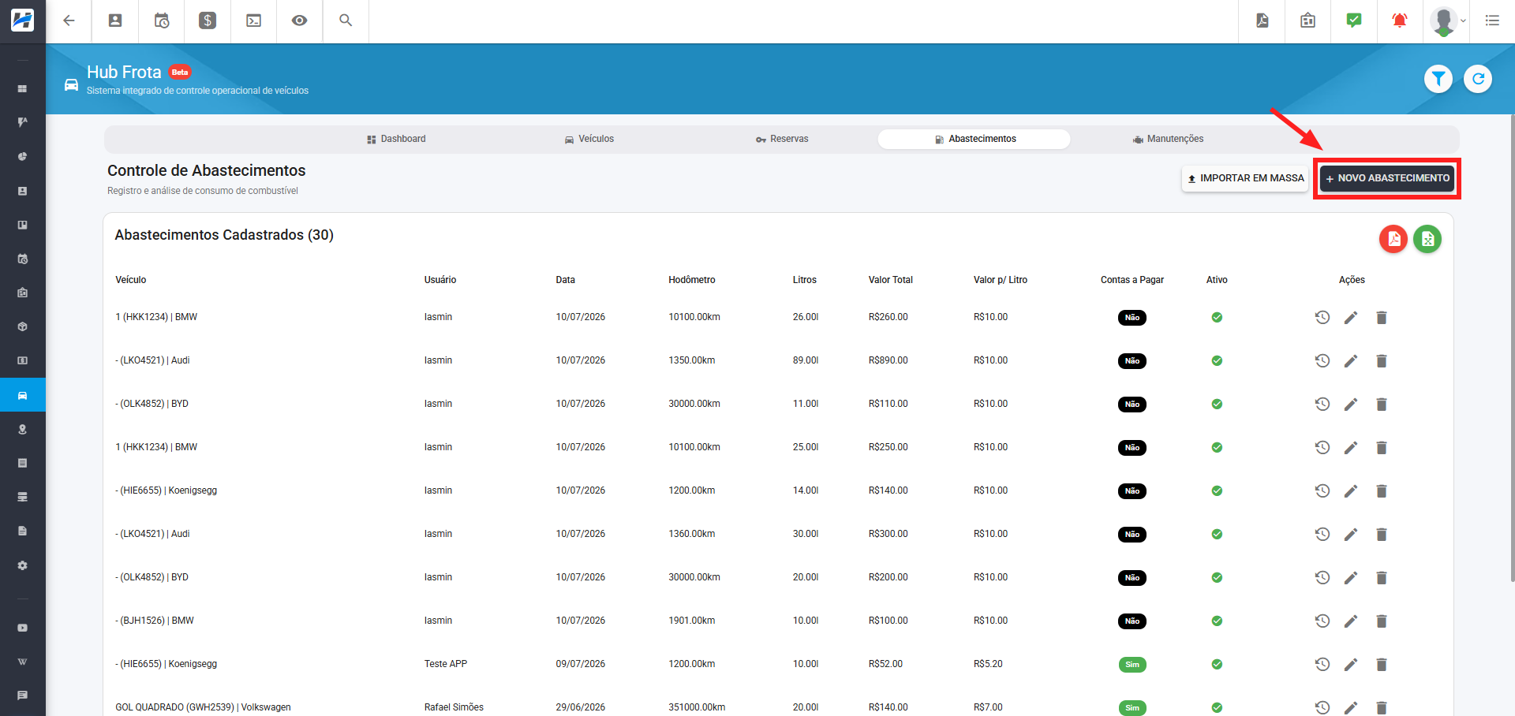Click the Novo Abastecimento button
Screen dimensions: 1515x716
(x=1387, y=178)
